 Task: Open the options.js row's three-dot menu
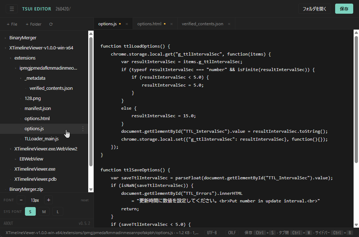pyautogui.click(x=83, y=129)
